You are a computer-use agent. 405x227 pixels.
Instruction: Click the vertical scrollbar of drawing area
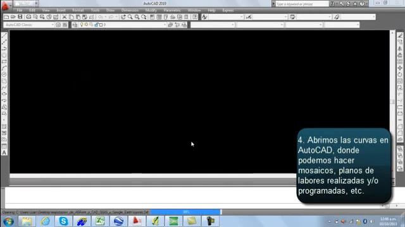[392, 102]
